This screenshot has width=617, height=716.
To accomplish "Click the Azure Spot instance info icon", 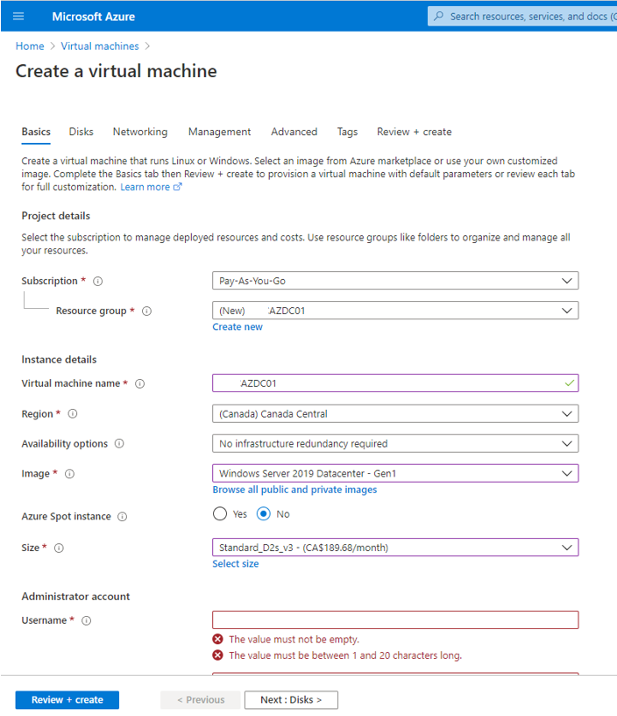I will click(x=122, y=517).
